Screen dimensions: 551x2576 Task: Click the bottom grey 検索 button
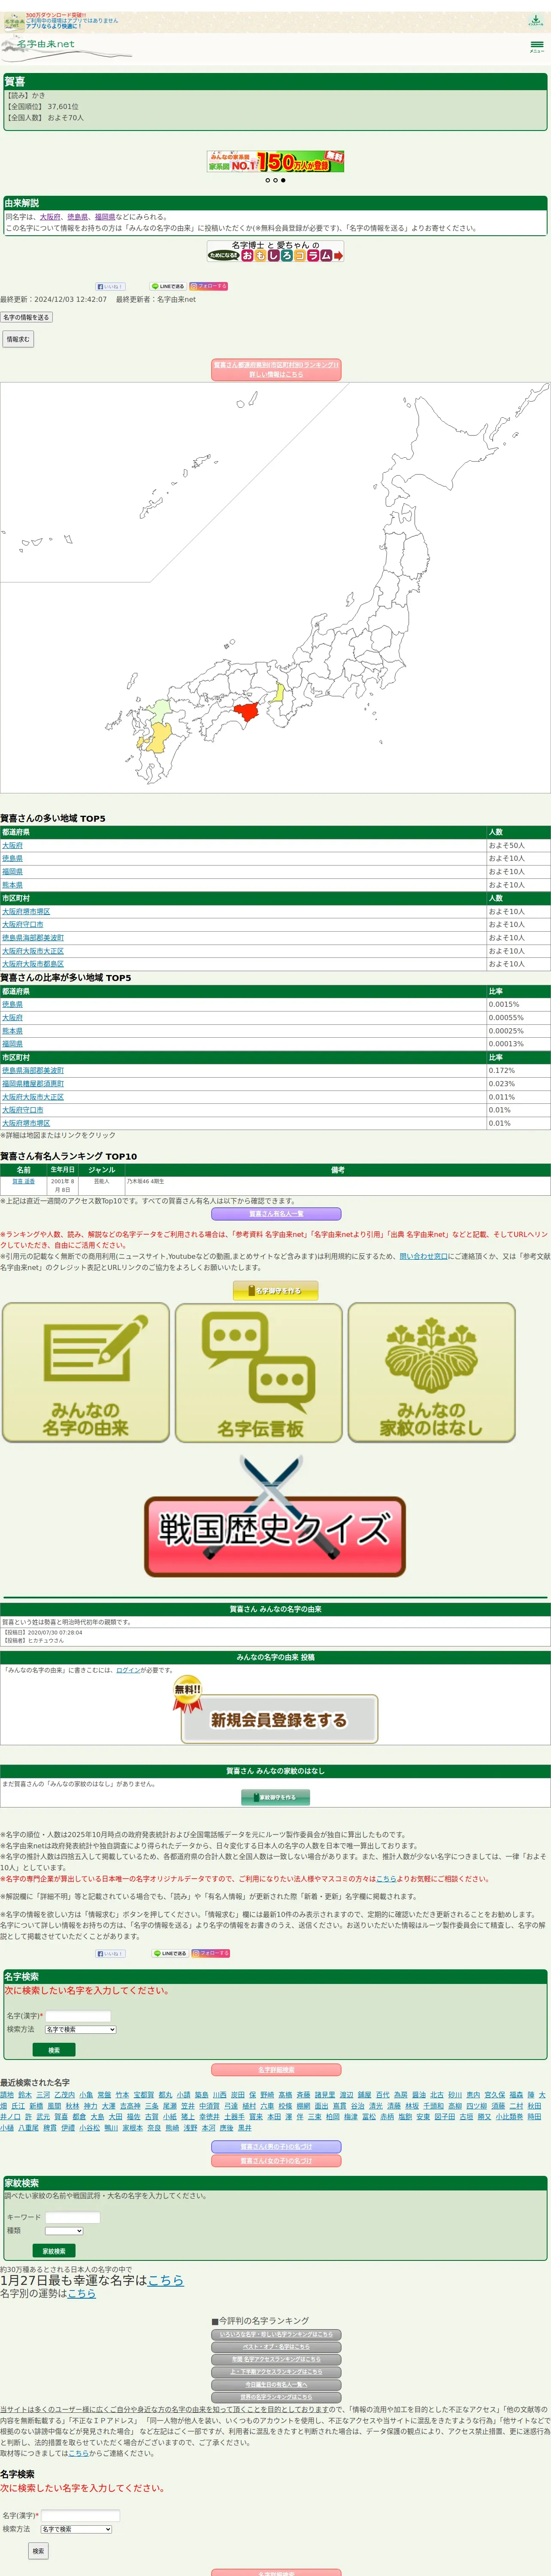[x=38, y=2551]
